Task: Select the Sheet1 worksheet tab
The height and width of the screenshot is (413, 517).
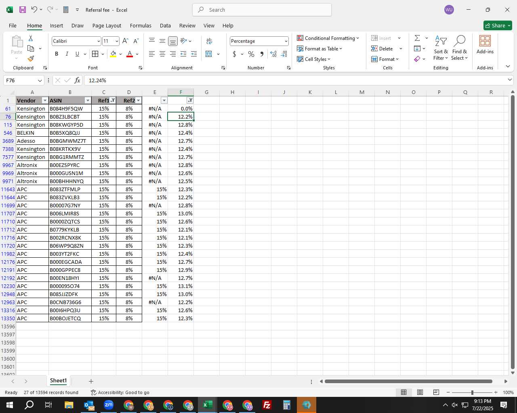Action: (58, 381)
